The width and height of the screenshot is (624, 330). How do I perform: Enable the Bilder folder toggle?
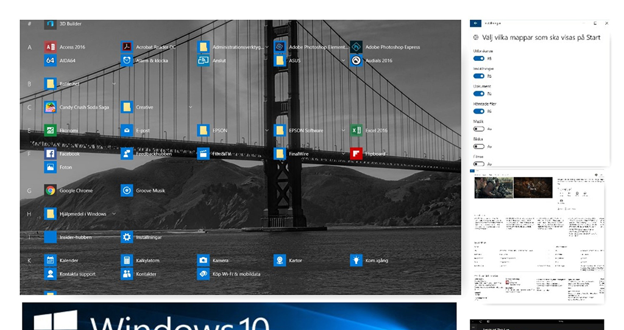(479, 146)
